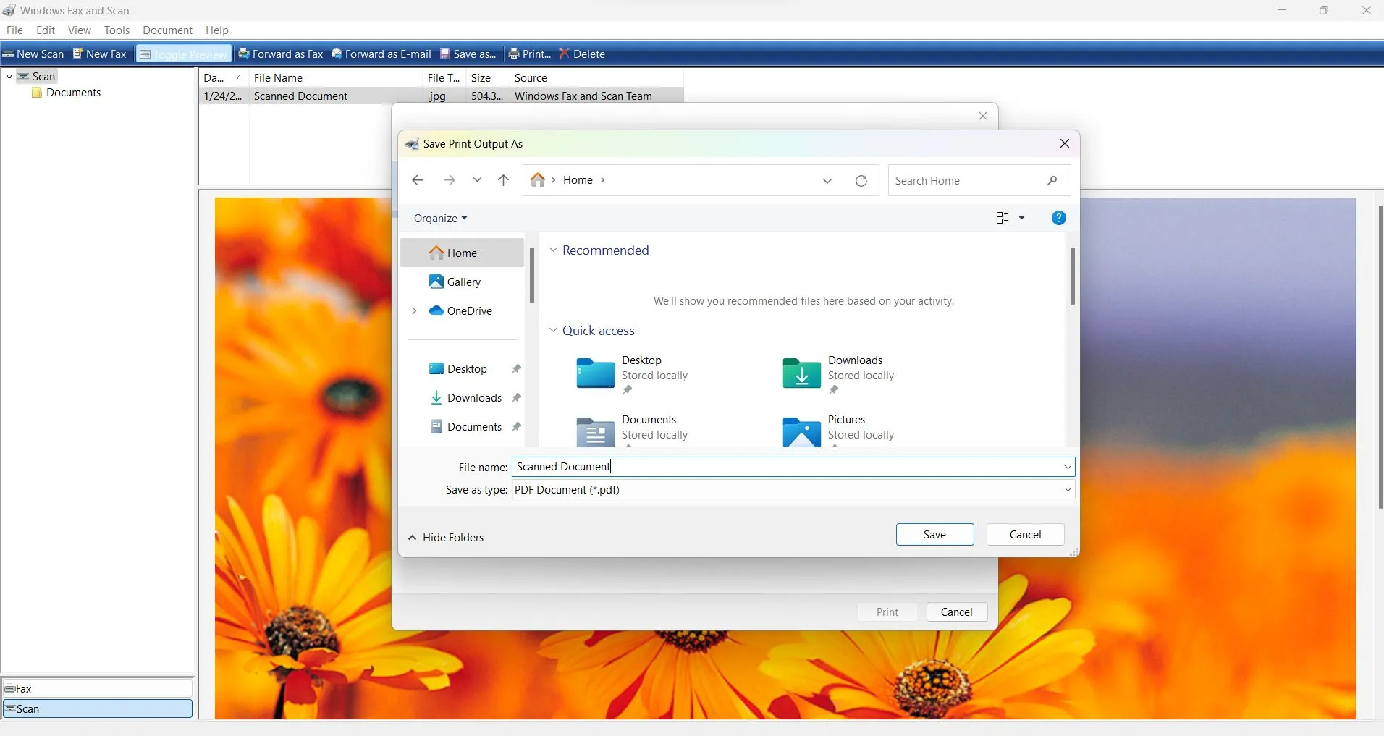Toggle Preview of the scan
This screenshot has height=736, width=1384.
183,54
